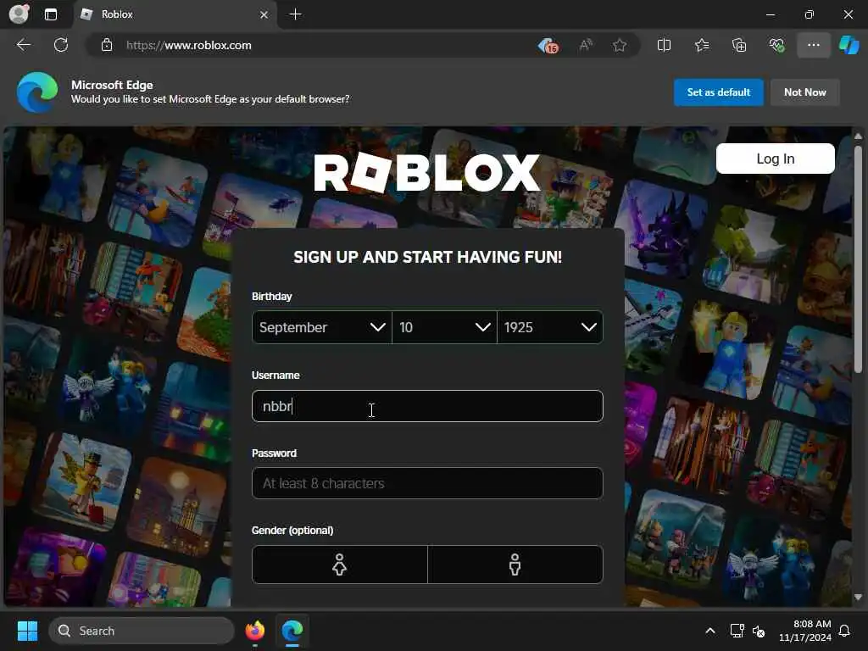Select the female gender option
Screen dimensions: 868x651
pos(339,565)
